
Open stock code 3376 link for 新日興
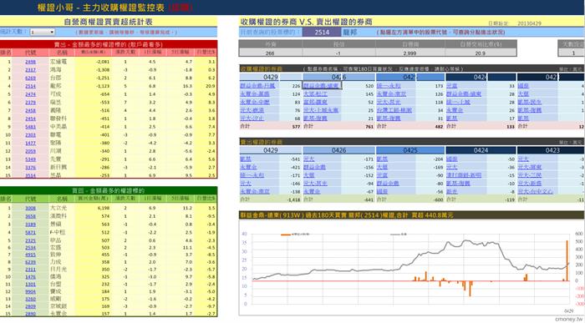(31, 168)
